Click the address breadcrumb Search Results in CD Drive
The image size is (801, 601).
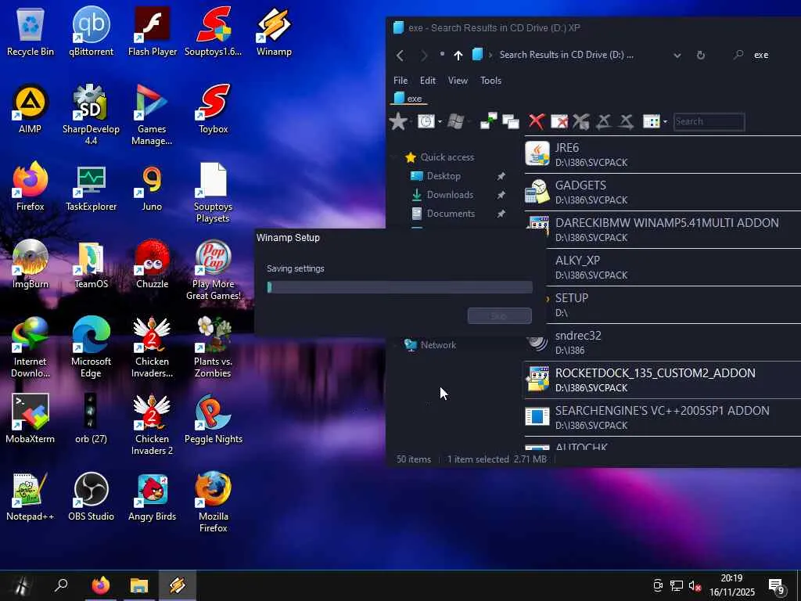tap(566, 55)
